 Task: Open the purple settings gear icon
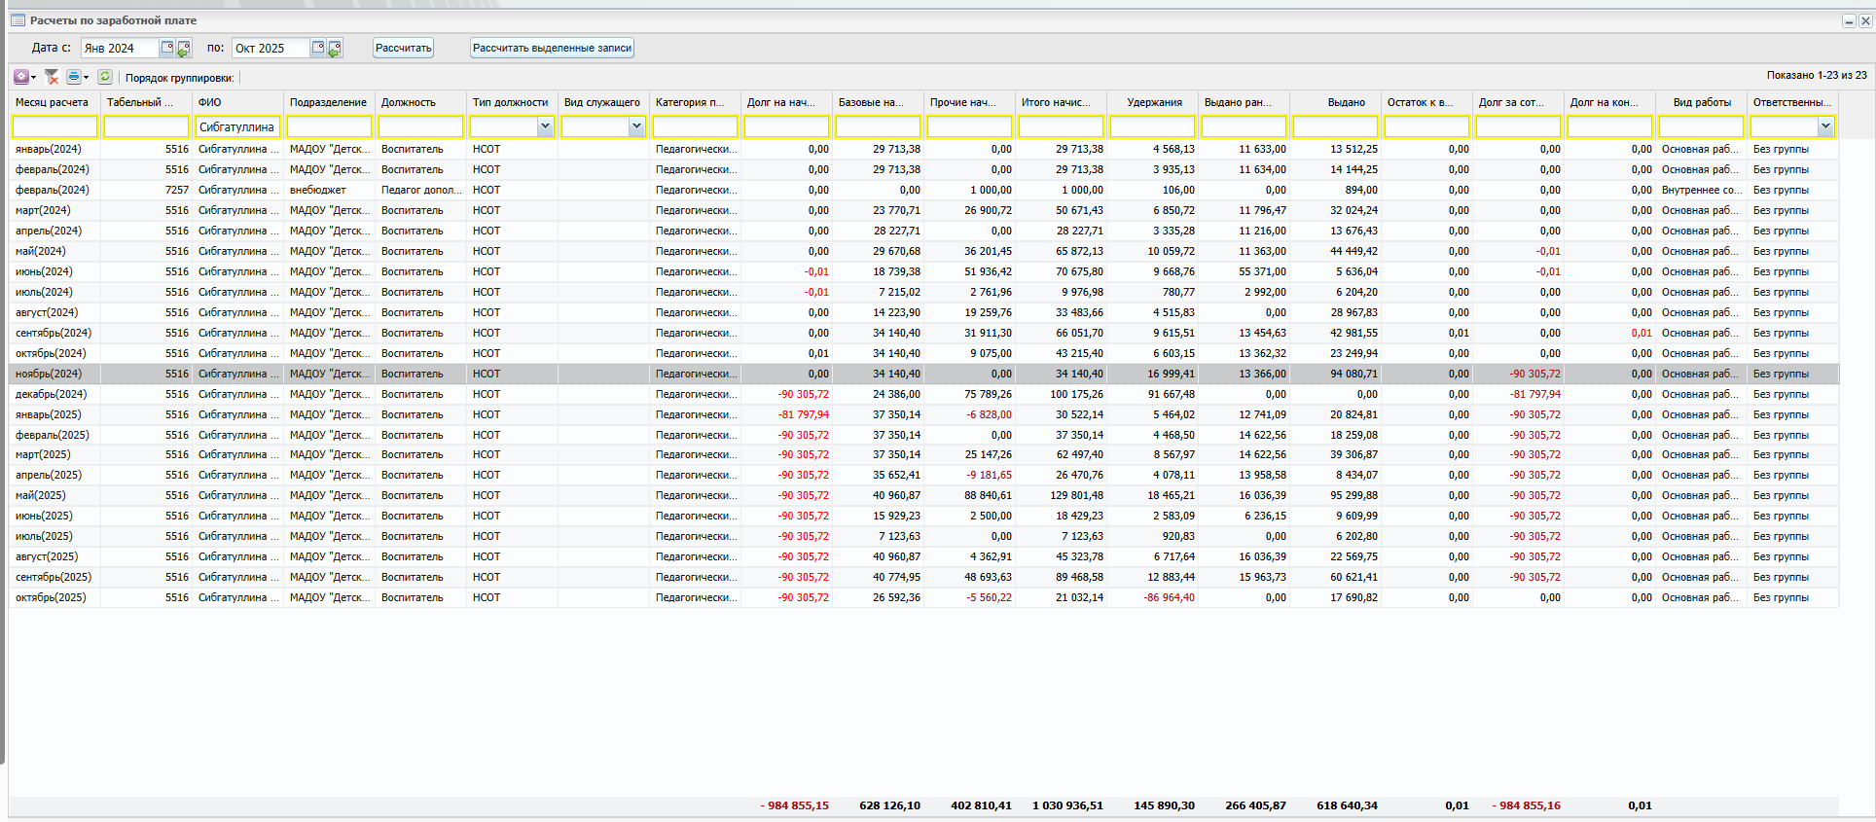pyautogui.click(x=21, y=77)
